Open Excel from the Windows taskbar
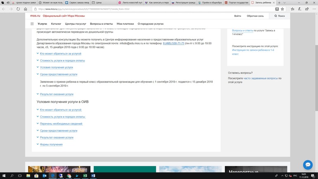 85,176
